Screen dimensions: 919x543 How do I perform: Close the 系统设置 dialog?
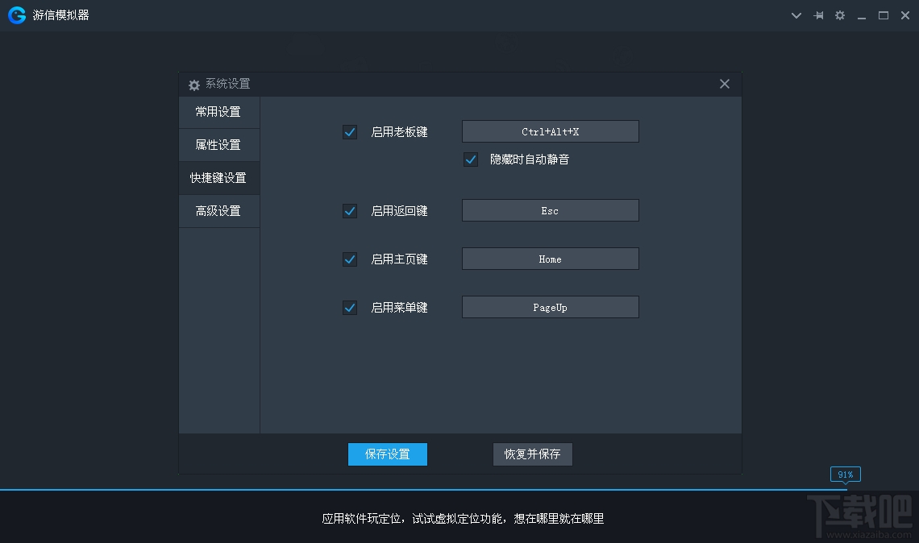(x=724, y=83)
